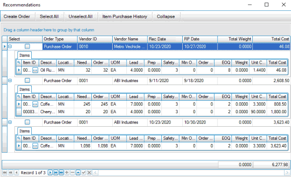Sort by Vendor ID column header
This screenshot has height=177, width=291.
[95, 39]
